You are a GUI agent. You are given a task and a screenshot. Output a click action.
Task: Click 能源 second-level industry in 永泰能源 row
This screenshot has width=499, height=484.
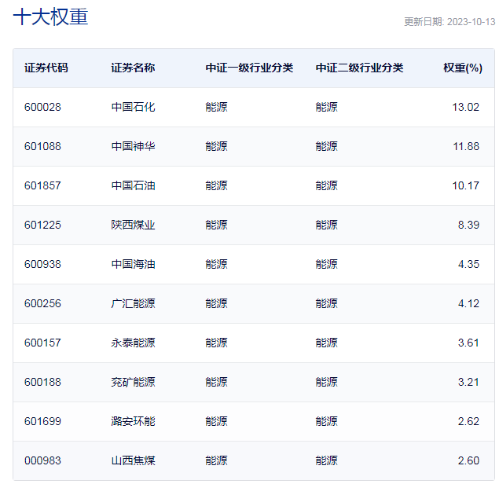click(x=327, y=343)
